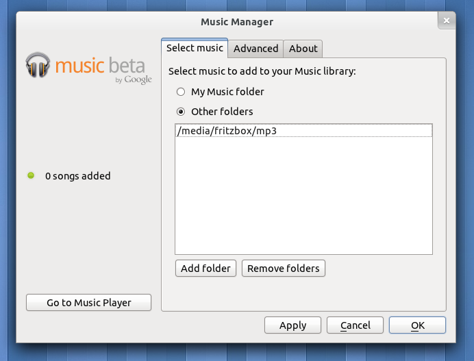Image resolution: width=474 pixels, height=361 pixels.
Task: Click the Remove folders button
Action: 283,269
